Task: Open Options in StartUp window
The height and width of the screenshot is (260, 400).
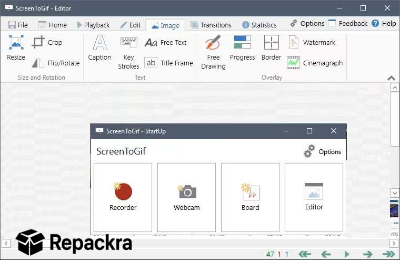Action: click(323, 151)
